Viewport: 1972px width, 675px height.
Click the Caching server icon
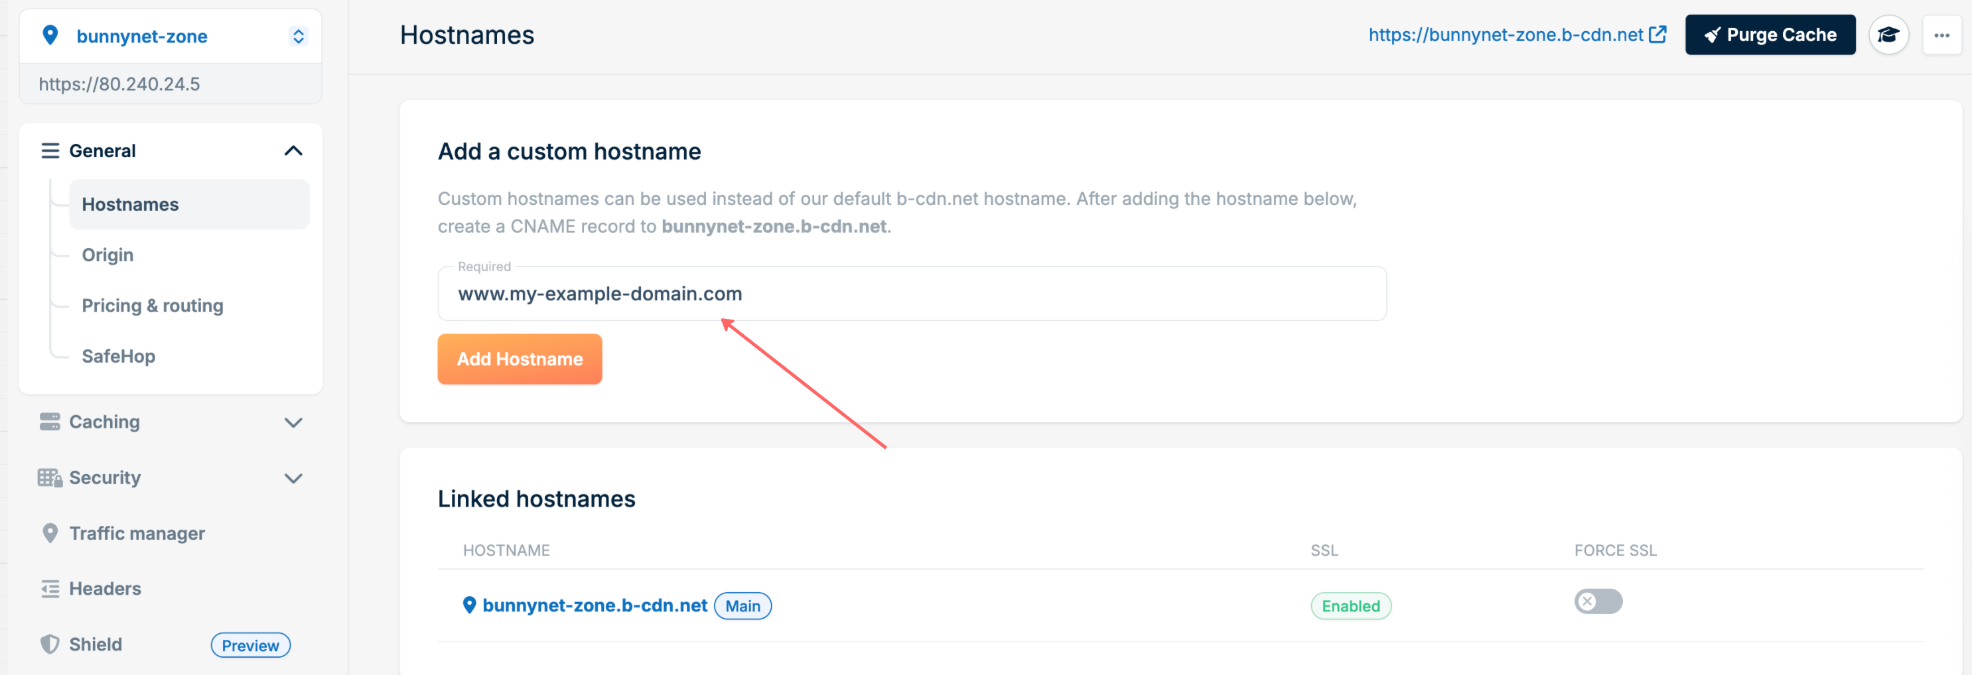coord(50,422)
